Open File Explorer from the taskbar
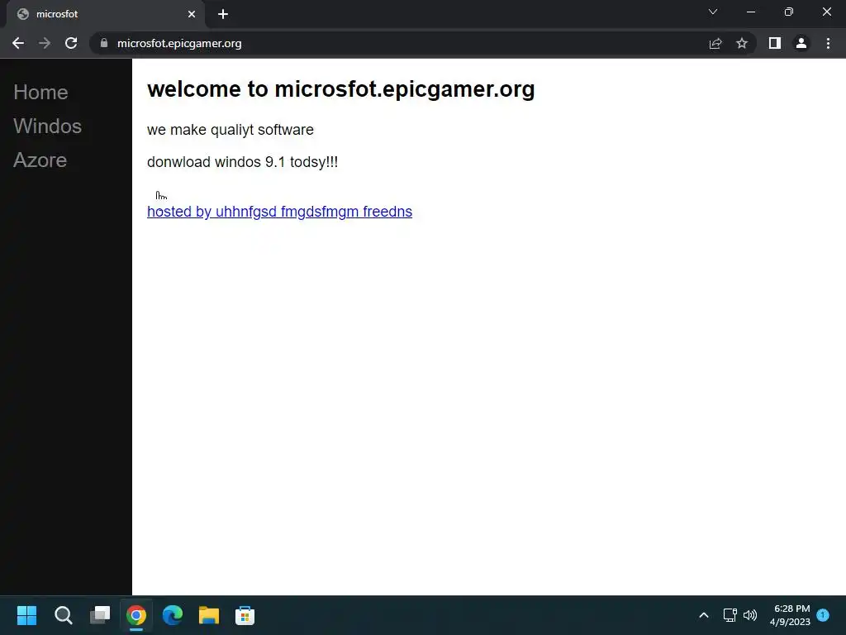846x635 pixels. 209,615
